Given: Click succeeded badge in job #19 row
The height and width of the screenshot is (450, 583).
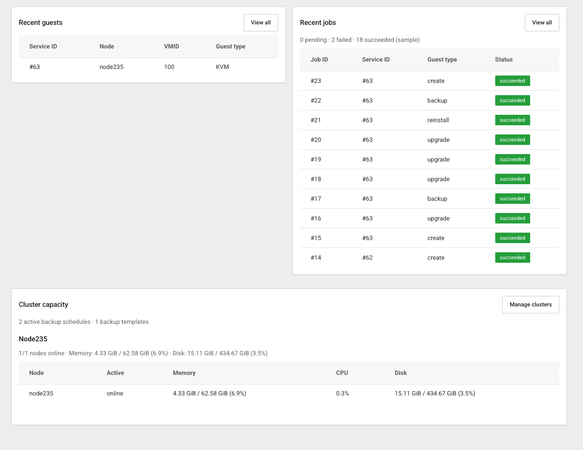Looking at the screenshot, I should (512, 159).
